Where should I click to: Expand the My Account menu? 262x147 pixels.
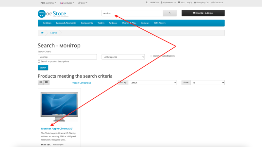tap(168, 3)
